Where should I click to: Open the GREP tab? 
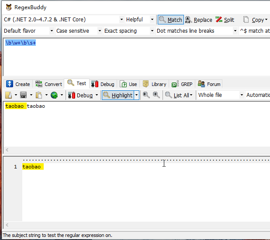coord(182,84)
